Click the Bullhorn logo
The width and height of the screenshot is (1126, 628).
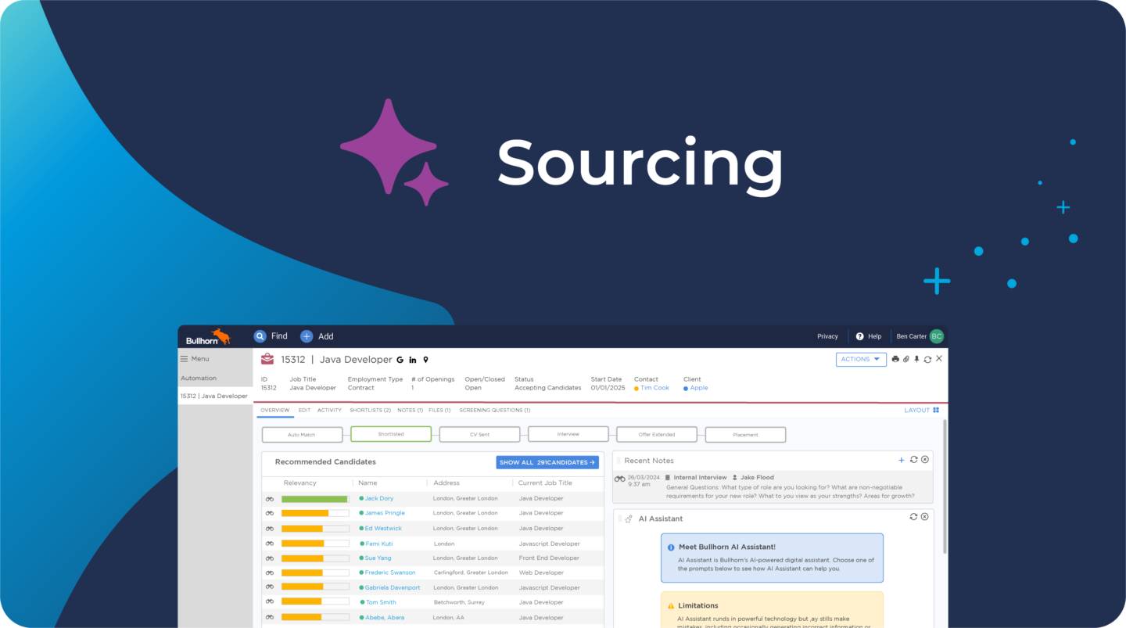208,337
